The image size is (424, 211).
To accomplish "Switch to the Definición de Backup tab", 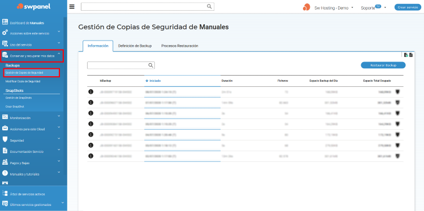I will point(135,46).
